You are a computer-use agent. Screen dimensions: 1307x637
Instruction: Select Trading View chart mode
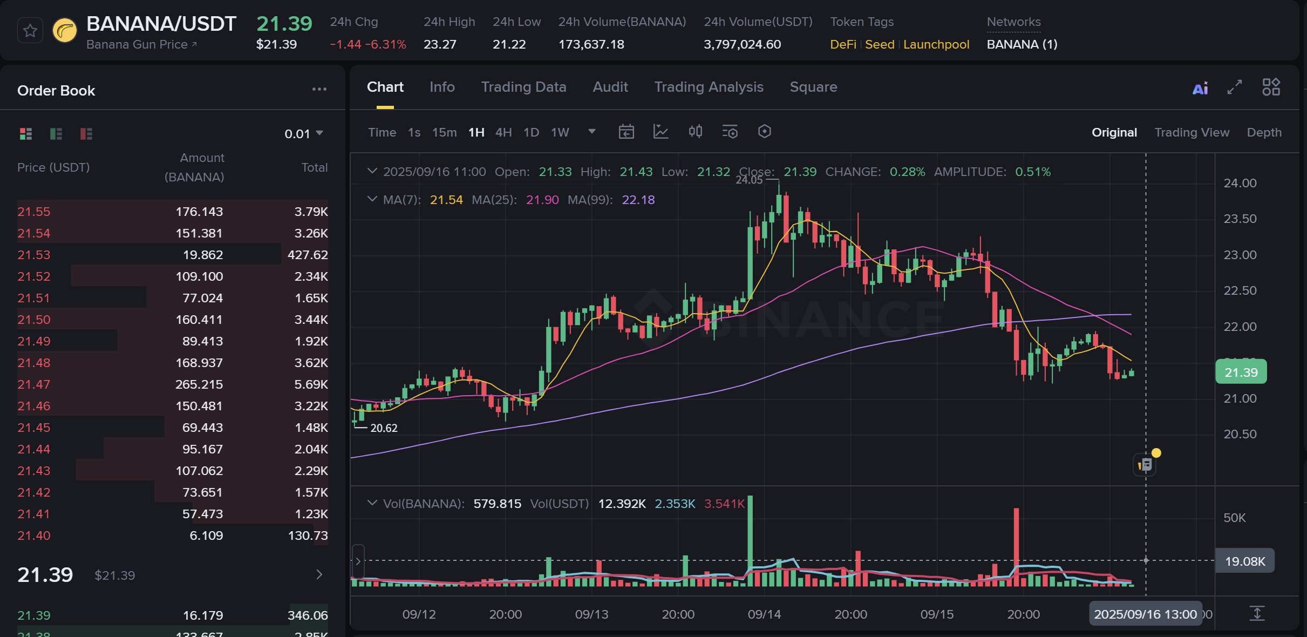1192,132
